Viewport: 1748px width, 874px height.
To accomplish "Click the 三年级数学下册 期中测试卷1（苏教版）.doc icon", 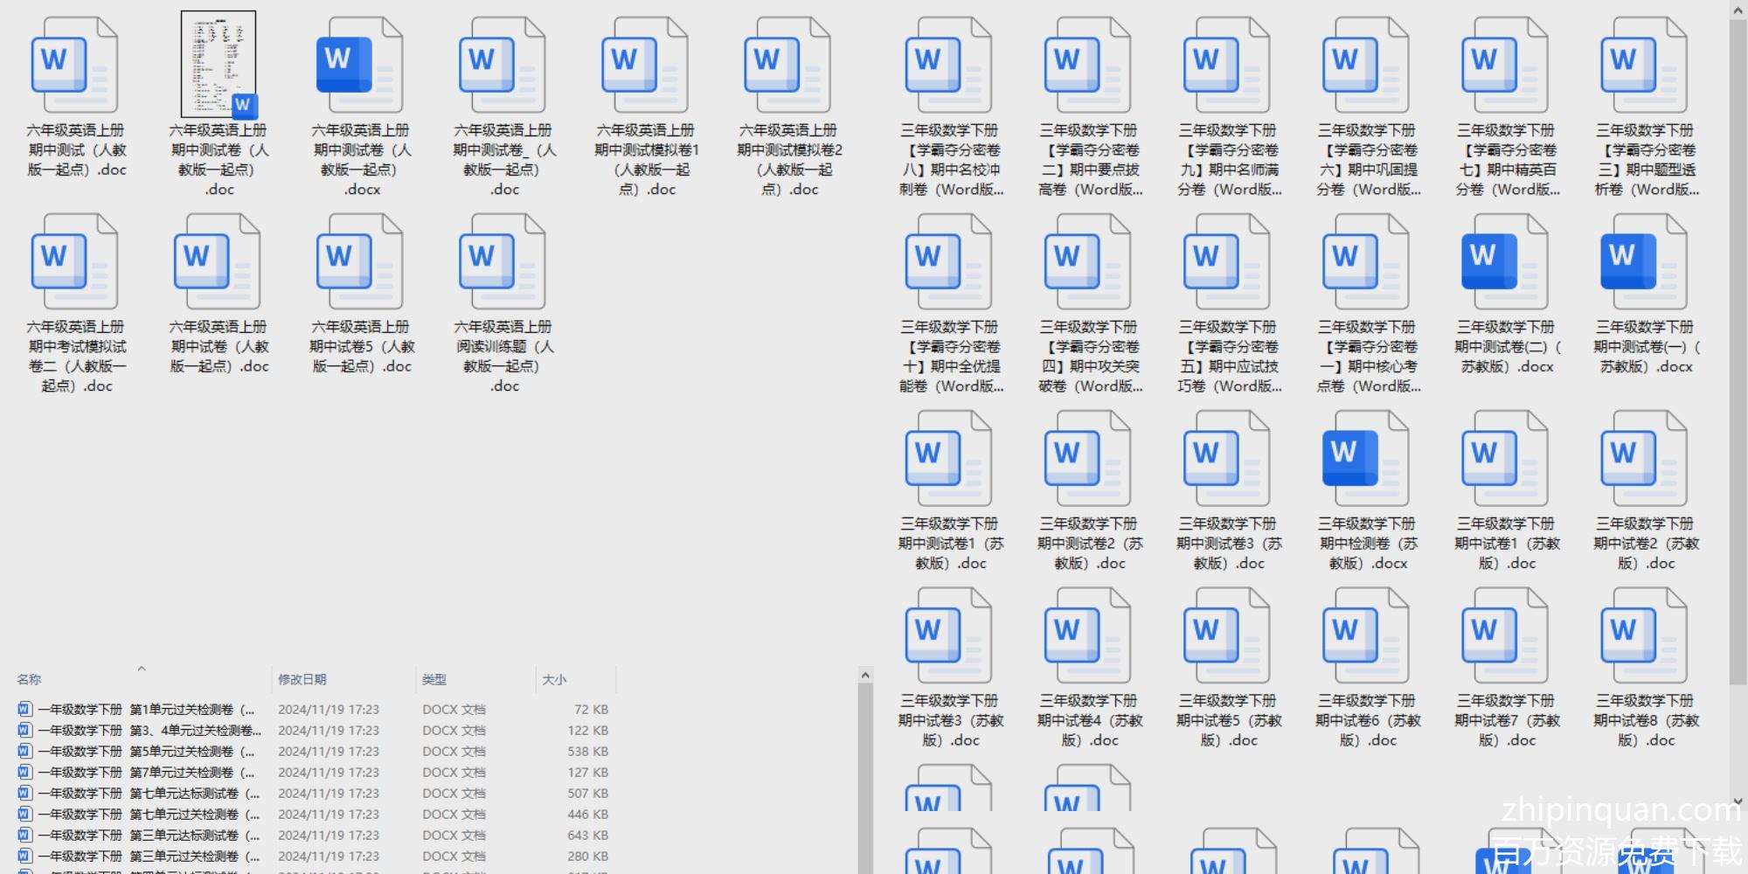I will (x=948, y=460).
